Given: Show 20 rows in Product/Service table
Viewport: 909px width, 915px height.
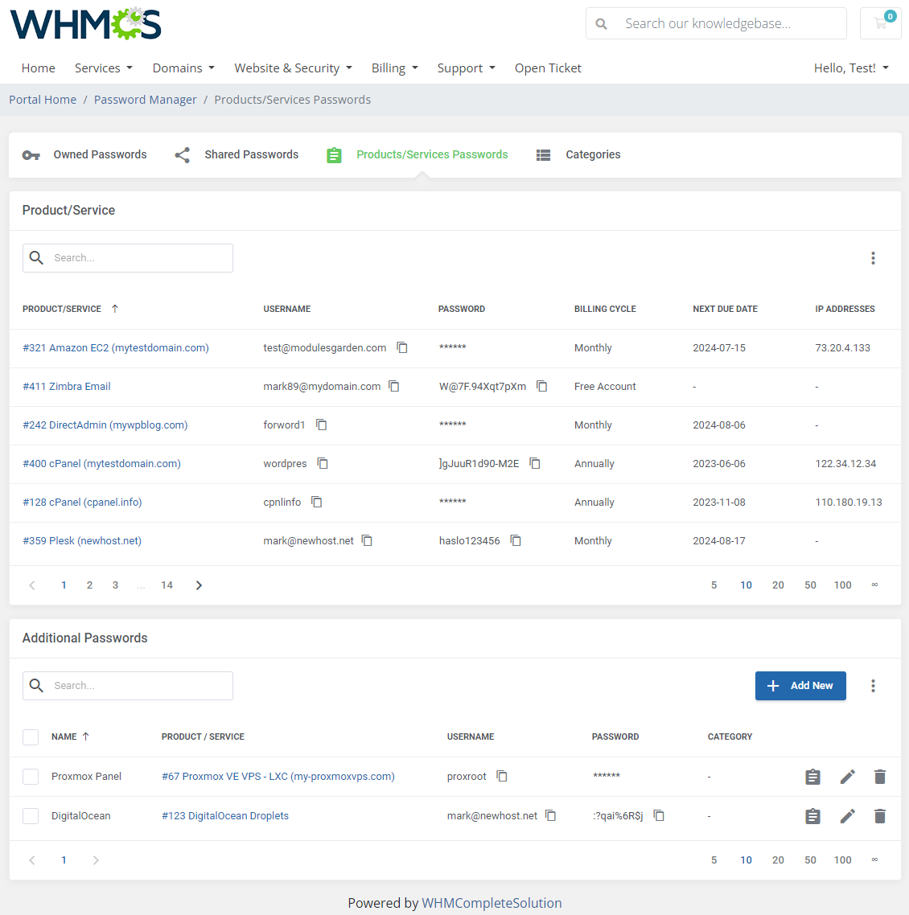Looking at the screenshot, I should click(778, 585).
